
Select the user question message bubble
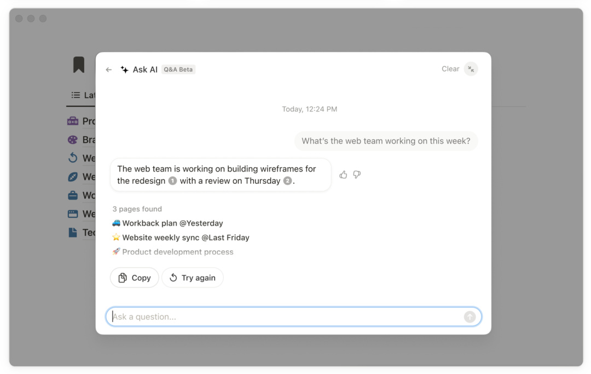pyautogui.click(x=386, y=141)
